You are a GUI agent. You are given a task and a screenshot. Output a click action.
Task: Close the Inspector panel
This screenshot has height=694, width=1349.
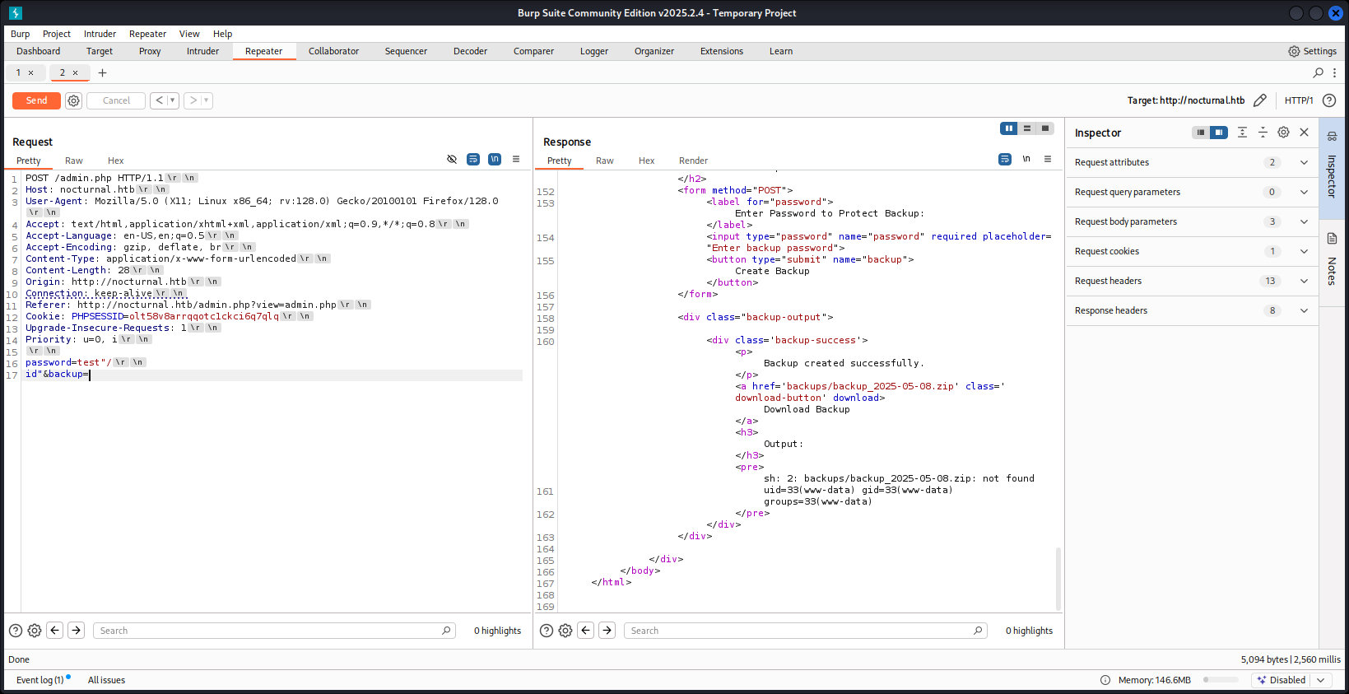click(x=1304, y=133)
